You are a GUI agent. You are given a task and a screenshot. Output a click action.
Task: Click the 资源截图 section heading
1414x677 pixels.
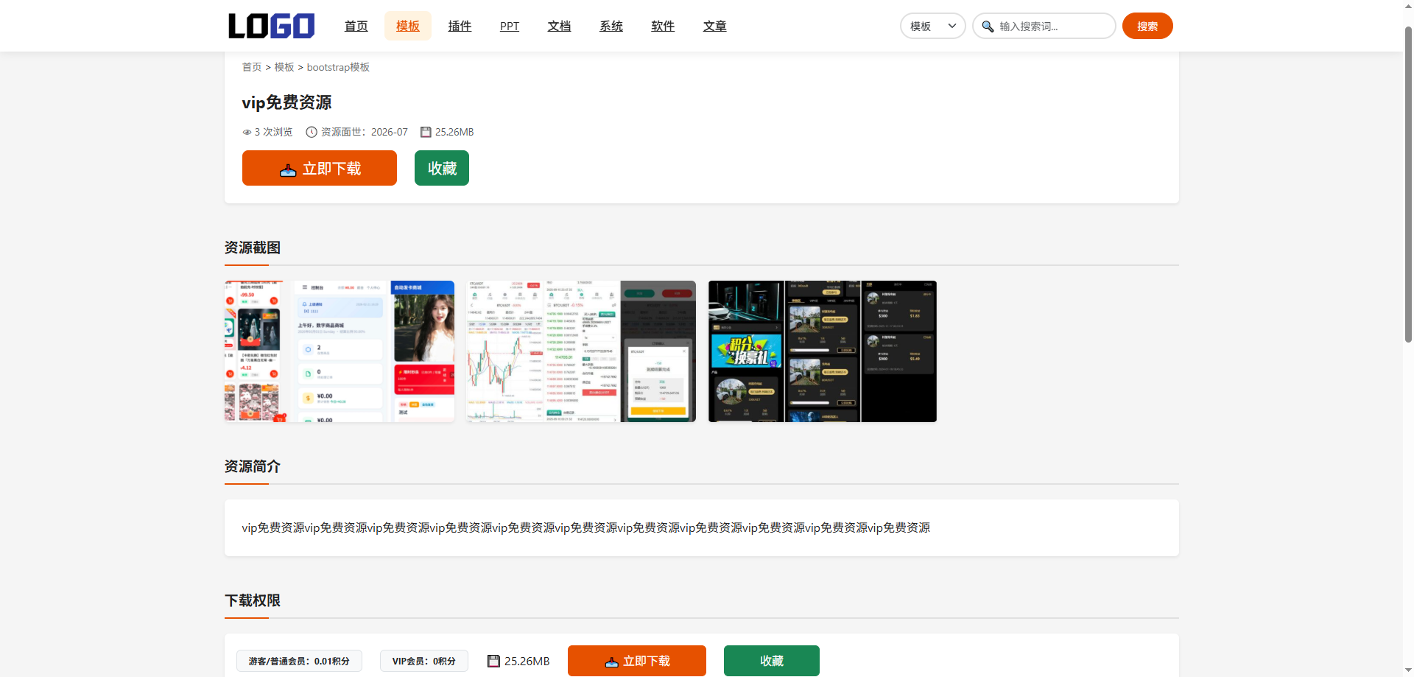coord(253,248)
